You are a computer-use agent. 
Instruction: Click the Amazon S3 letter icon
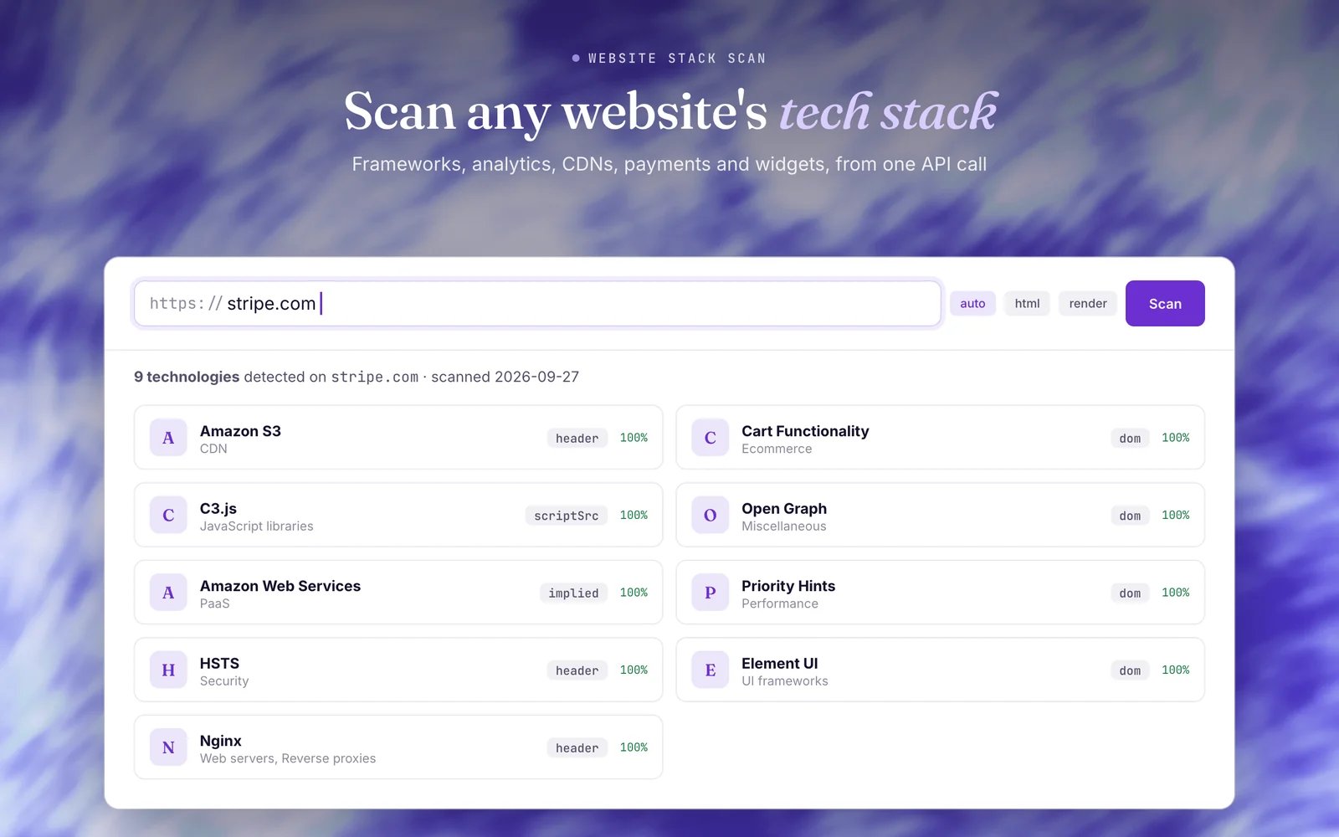tap(168, 438)
